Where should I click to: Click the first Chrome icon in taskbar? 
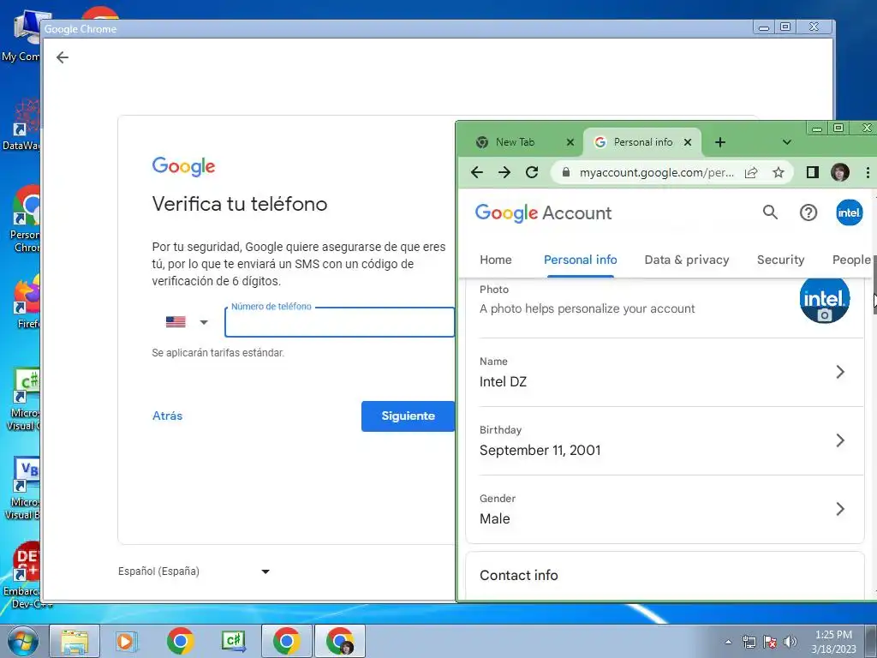coord(180,641)
